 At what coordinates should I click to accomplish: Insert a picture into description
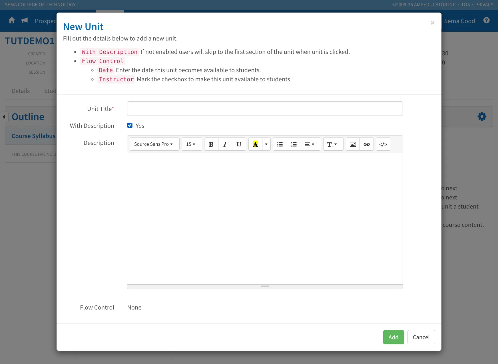pos(353,144)
